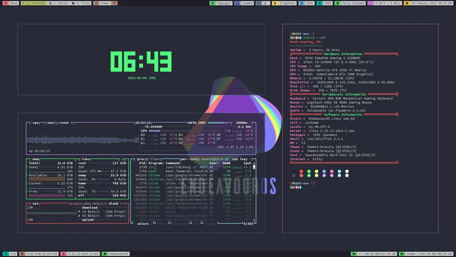Click the volume speaker icon in the top bar
Screen dimensions: 456x257
301,3
